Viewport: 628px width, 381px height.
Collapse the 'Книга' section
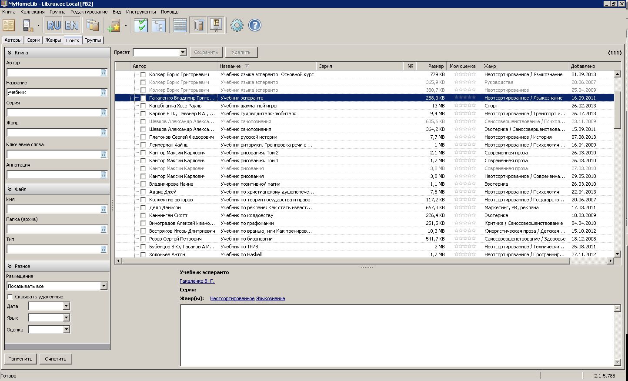click(10, 53)
